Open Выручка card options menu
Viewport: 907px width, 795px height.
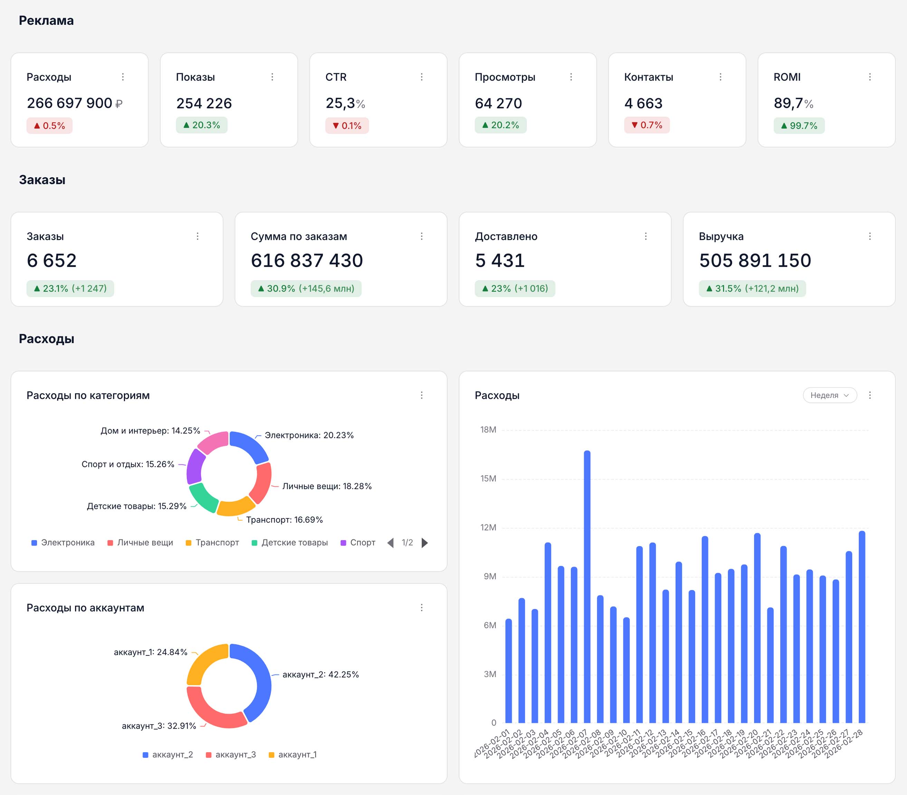(x=870, y=236)
